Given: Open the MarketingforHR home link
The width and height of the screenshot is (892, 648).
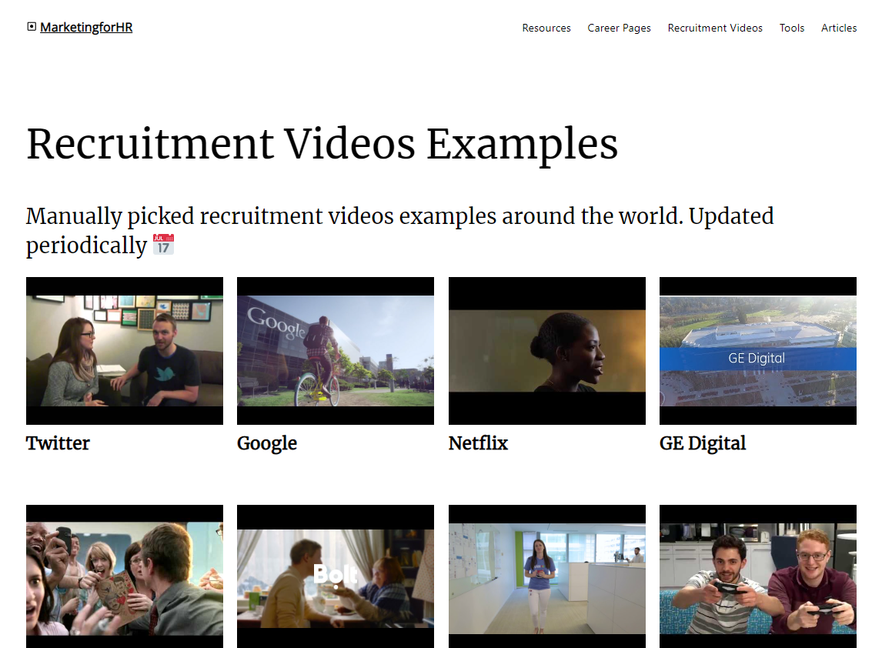Looking at the screenshot, I should [x=86, y=27].
